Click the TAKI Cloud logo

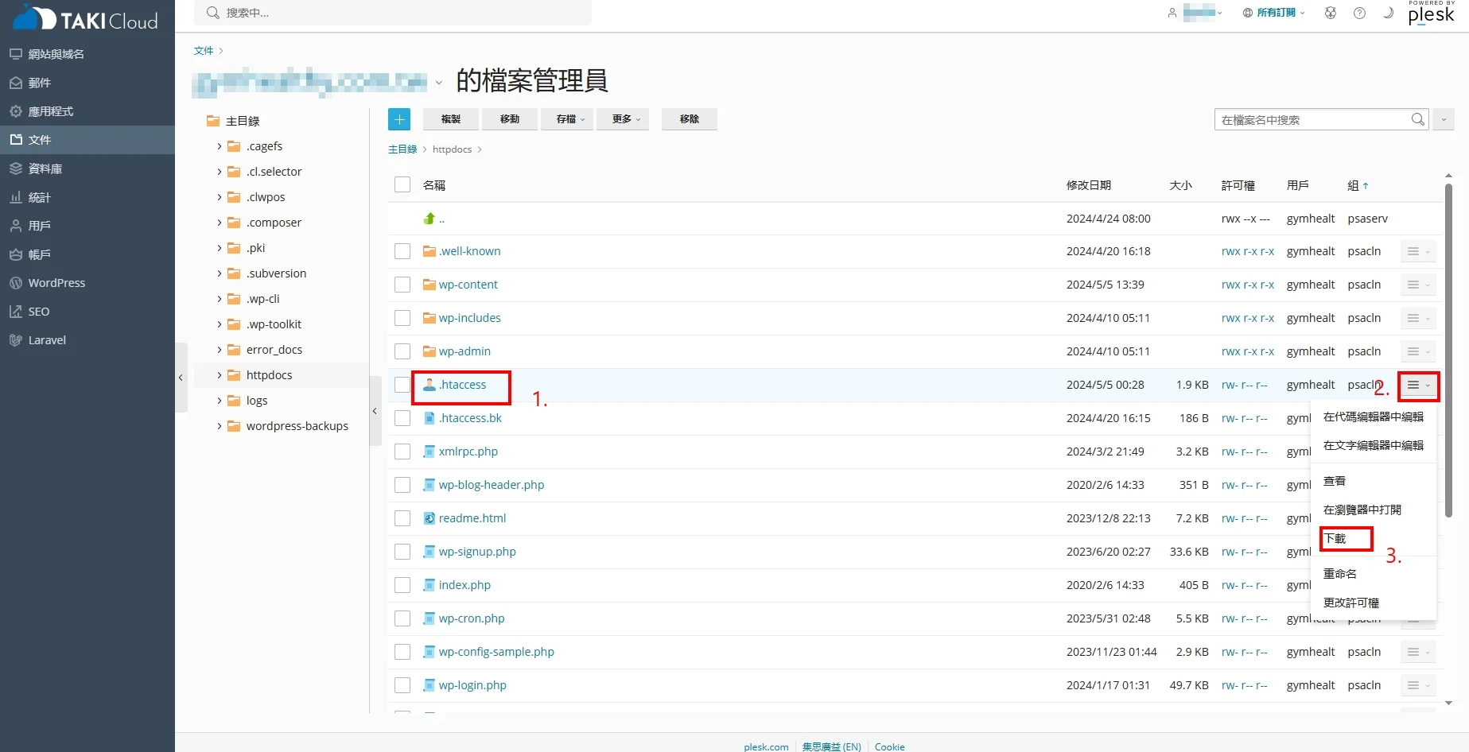pyautogui.click(x=86, y=19)
